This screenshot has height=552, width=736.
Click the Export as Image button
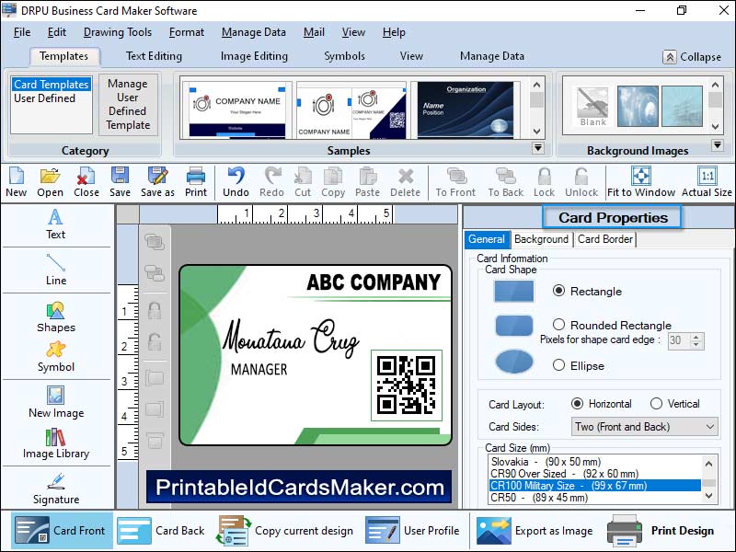click(x=535, y=531)
